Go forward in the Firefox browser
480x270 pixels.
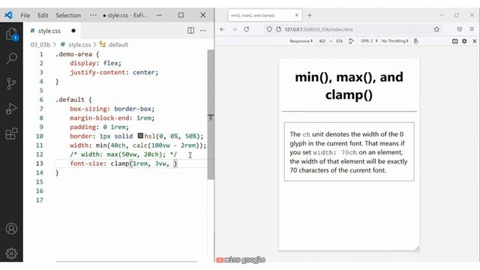tap(235, 29)
